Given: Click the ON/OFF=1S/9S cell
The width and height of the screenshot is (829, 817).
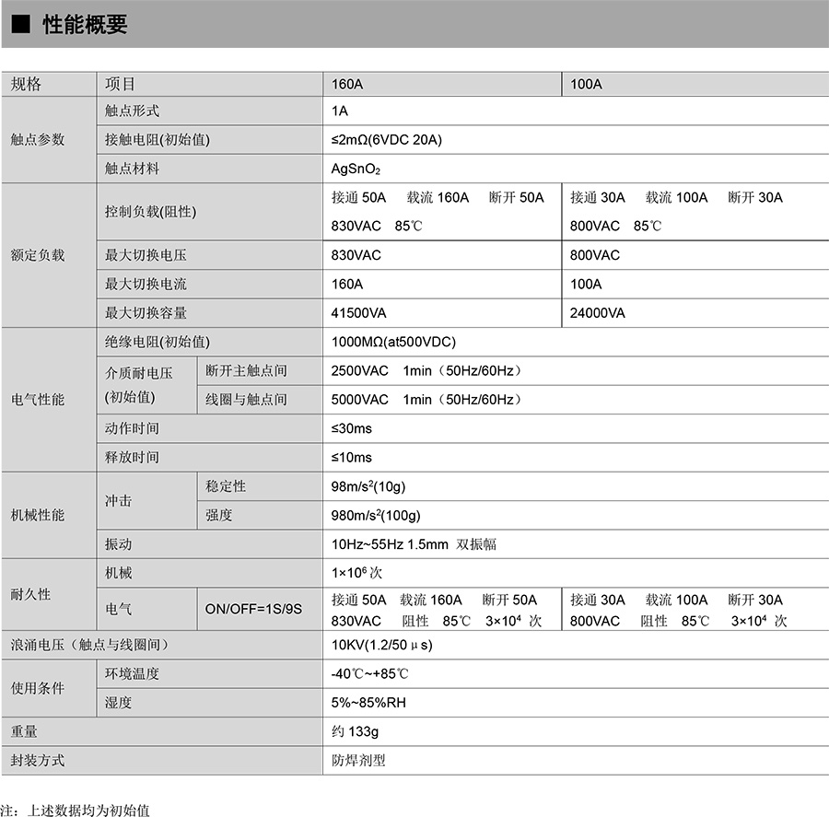Looking at the screenshot, I should pos(253,610).
